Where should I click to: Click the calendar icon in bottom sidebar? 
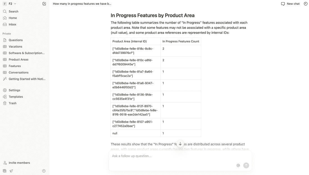coord(5,171)
